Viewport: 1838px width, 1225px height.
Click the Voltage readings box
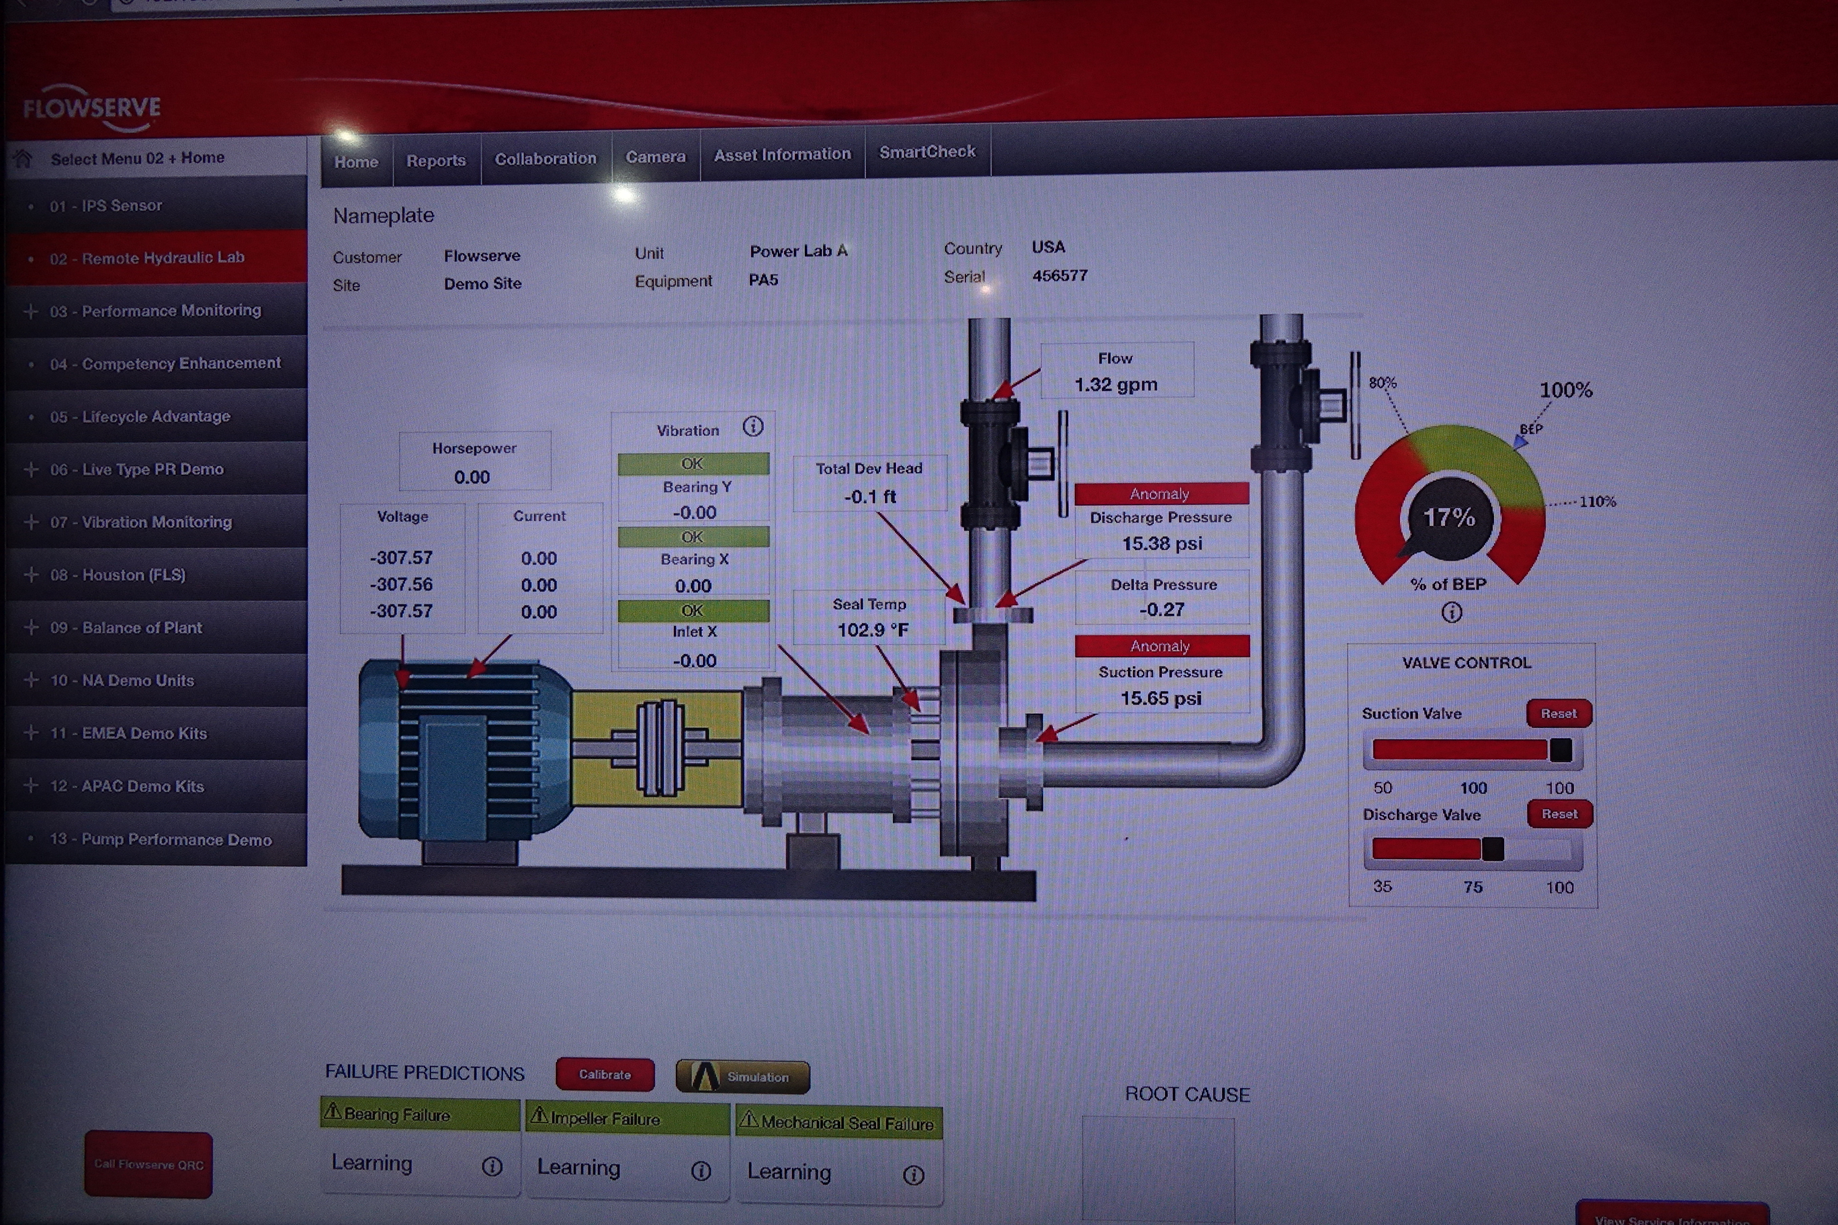point(402,569)
